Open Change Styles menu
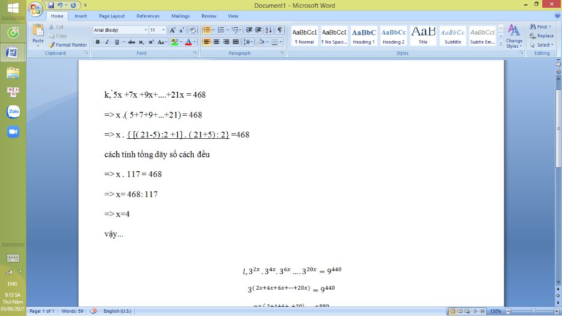 [x=514, y=36]
